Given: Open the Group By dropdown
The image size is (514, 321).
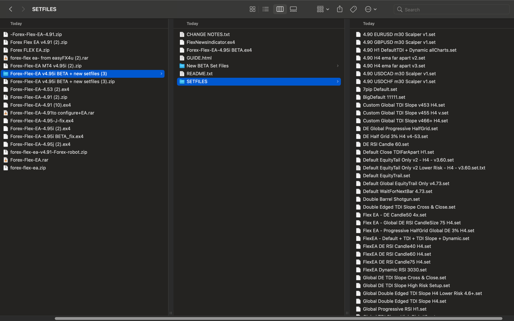Looking at the screenshot, I should tap(323, 9).
